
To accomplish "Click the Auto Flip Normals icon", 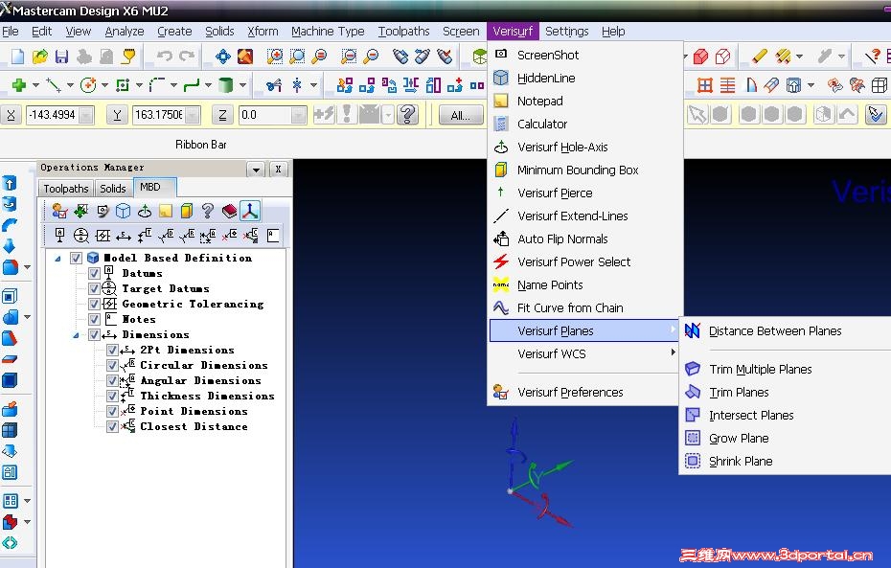I will [501, 239].
